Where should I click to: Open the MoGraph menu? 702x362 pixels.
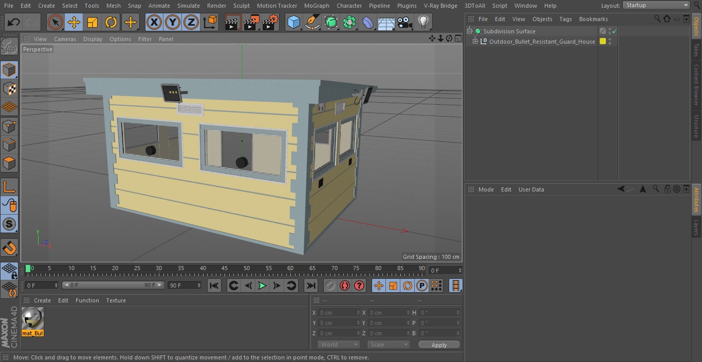click(317, 6)
